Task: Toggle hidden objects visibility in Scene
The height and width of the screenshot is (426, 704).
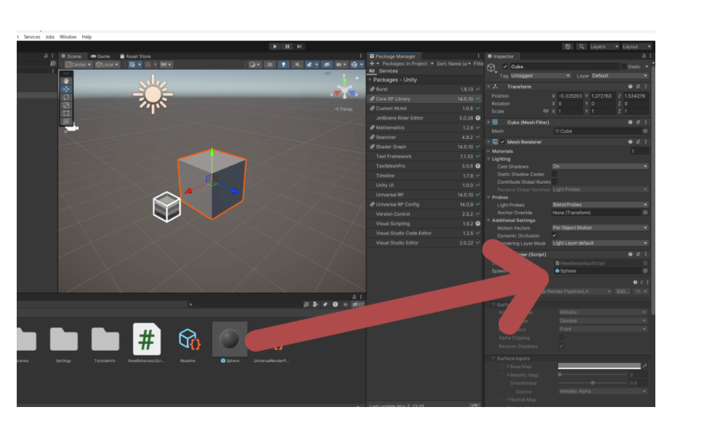Action: [x=328, y=65]
